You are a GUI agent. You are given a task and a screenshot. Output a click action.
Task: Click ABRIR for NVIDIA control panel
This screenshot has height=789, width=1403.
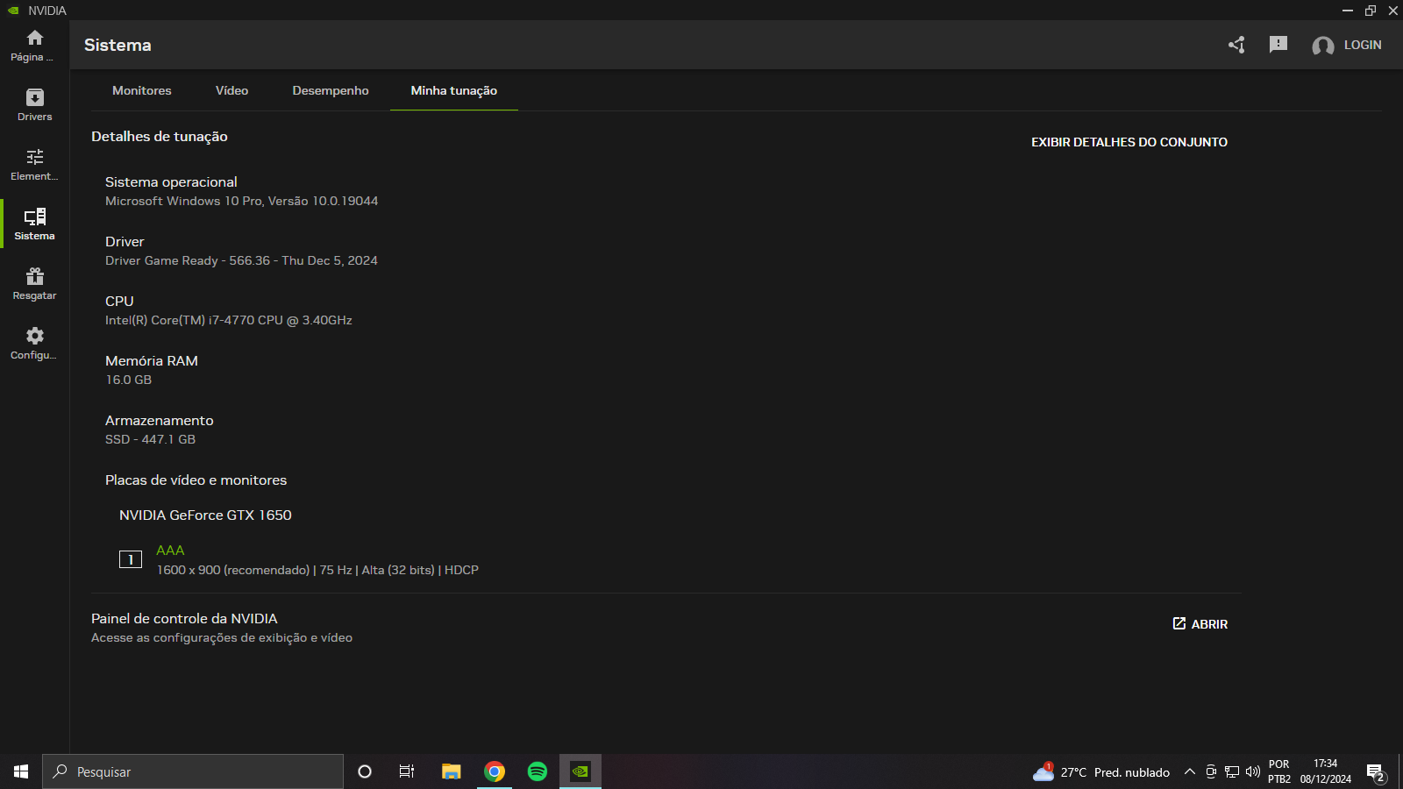[1200, 624]
